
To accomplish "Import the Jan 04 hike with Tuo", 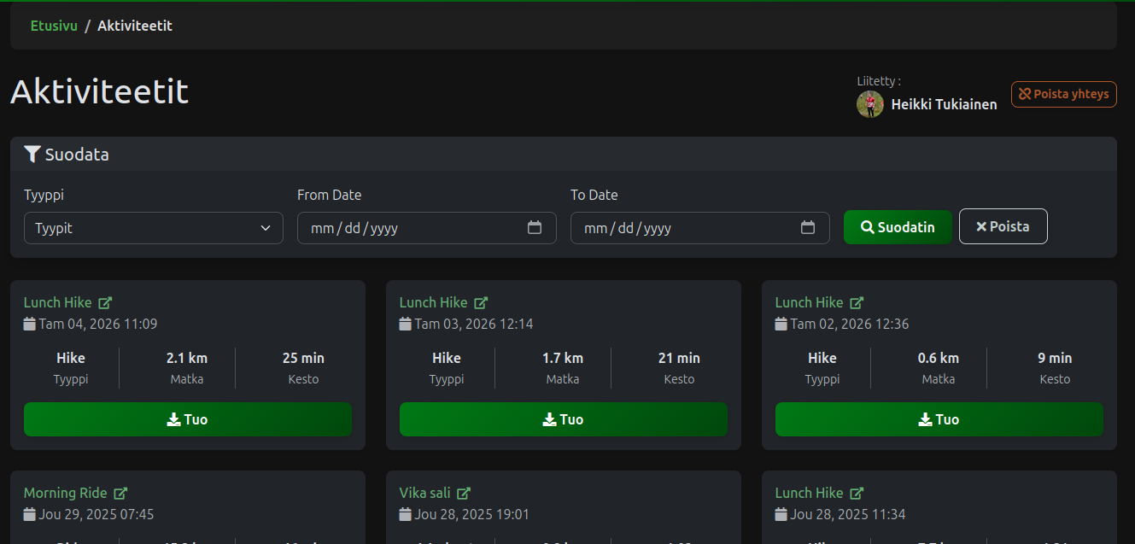I will (188, 419).
